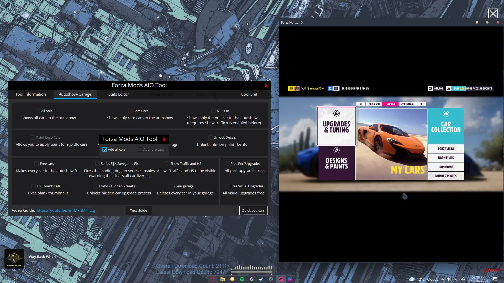
Task: Expand hidden system tray icons
Action: coord(443,279)
